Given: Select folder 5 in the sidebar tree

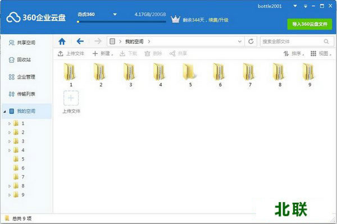Looking at the screenshot, I should pos(19,159).
